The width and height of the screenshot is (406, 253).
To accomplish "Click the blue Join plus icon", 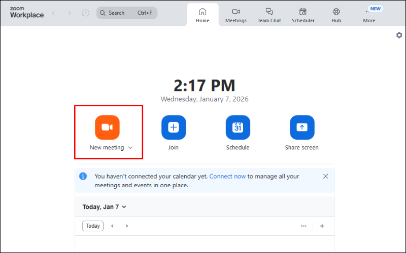I will 174,128.
